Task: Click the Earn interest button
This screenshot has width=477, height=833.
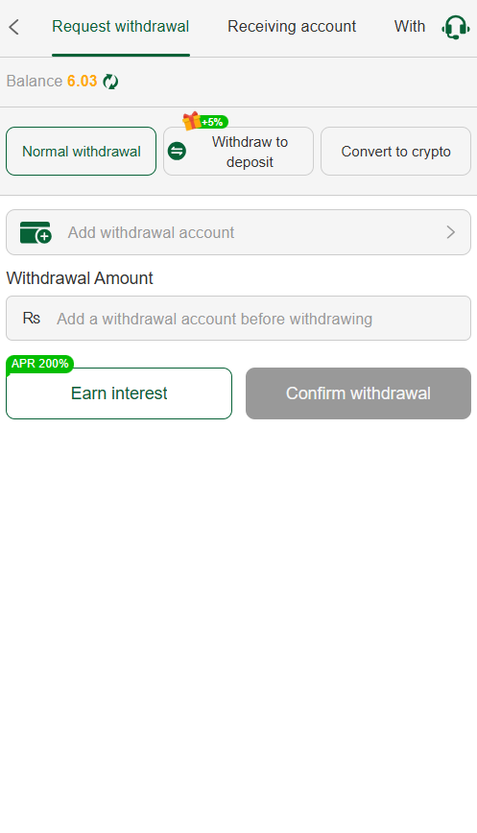Action: click(119, 393)
